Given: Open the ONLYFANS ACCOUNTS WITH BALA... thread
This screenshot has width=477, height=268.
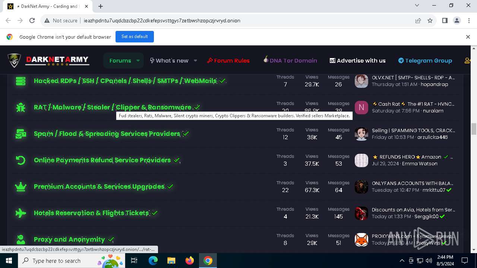Looking at the screenshot, I should tap(413, 183).
